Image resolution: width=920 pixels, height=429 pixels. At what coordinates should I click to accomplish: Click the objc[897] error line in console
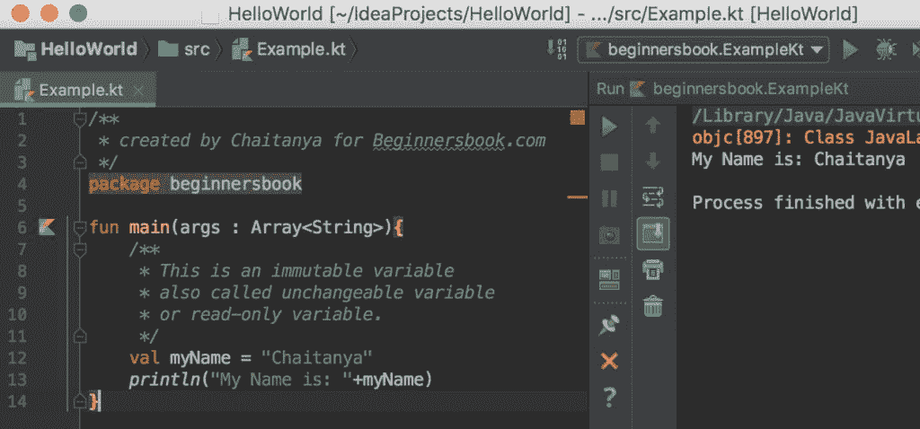pos(806,137)
